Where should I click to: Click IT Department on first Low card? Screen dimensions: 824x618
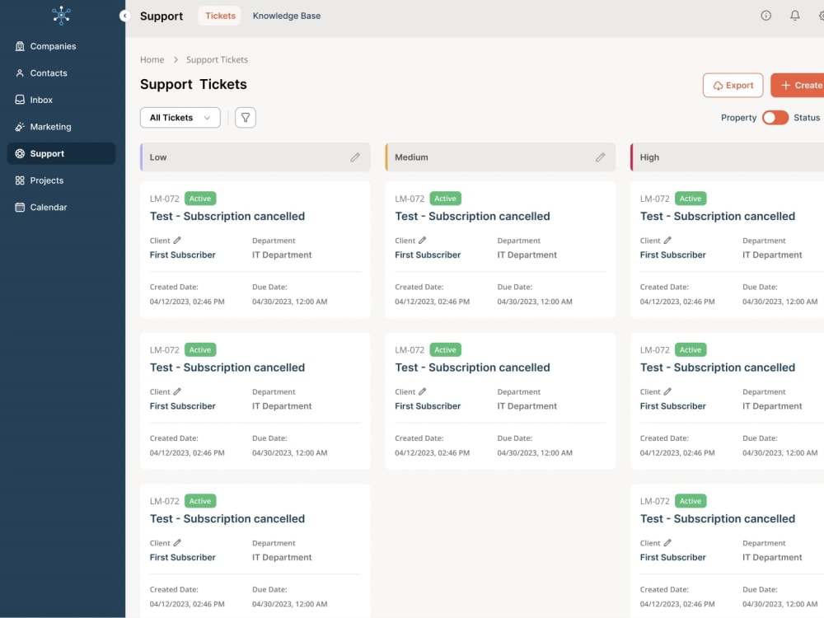[282, 255]
